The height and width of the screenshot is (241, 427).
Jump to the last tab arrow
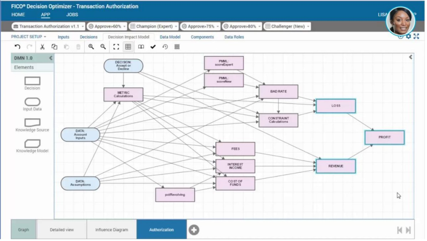coord(408,230)
